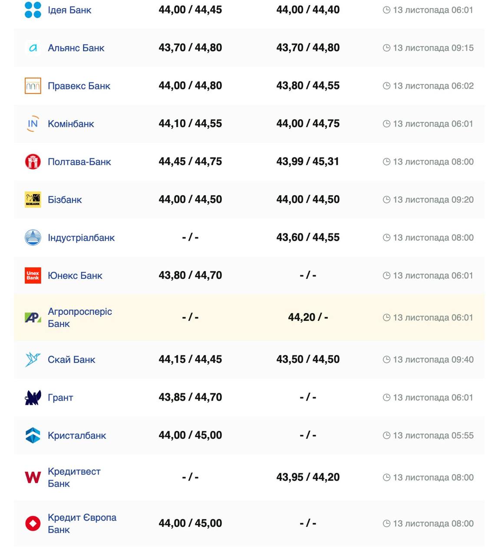
Task: Click the Індустріалбанк round logo icon
Action: [33, 238]
